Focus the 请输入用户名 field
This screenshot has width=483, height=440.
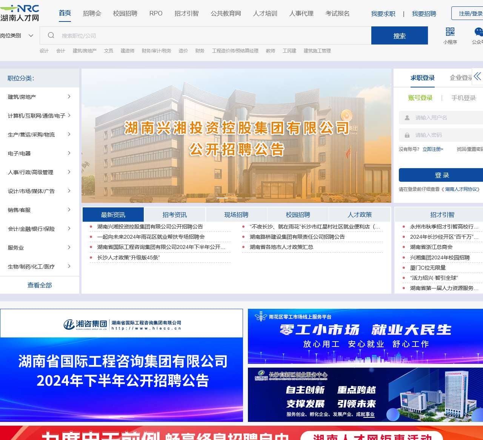(x=441, y=118)
